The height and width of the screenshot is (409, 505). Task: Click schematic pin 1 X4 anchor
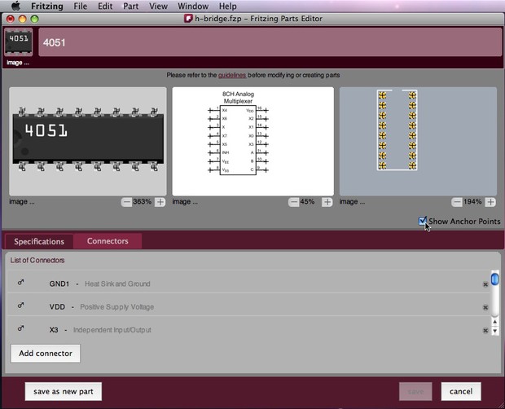point(211,111)
